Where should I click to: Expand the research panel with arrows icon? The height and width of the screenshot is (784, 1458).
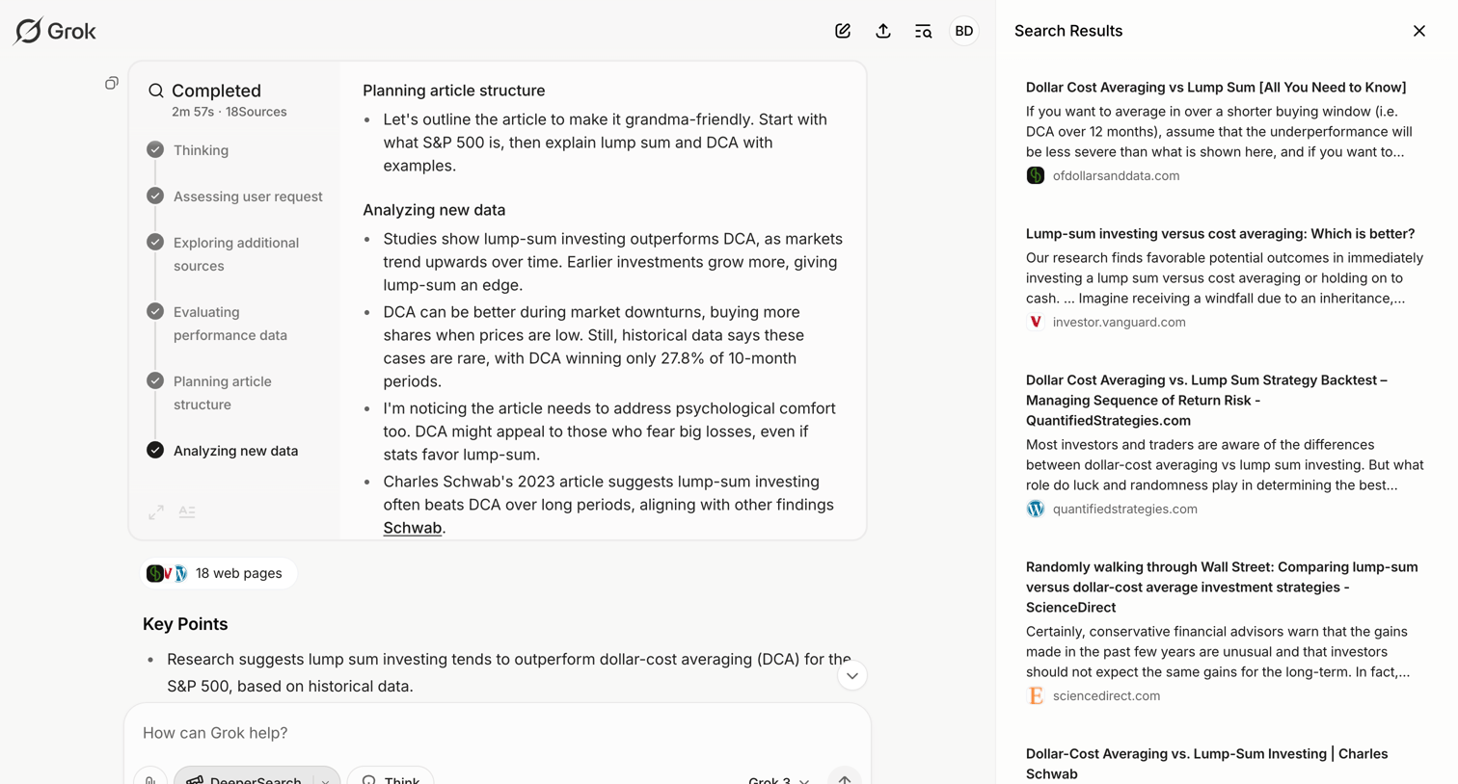coord(156,512)
